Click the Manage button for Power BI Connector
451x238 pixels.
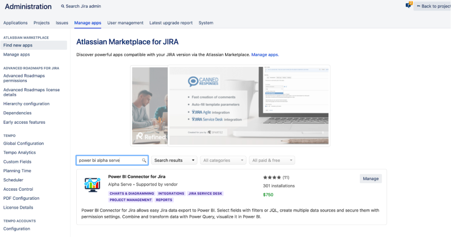(371, 179)
